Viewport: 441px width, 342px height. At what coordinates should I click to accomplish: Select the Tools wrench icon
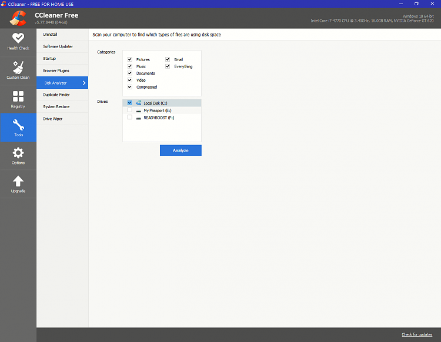18,125
